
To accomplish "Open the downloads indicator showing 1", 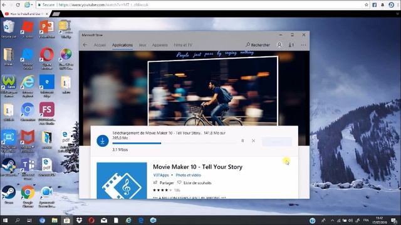I will [x=291, y=45].
